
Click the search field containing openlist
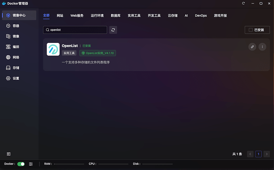75,30
